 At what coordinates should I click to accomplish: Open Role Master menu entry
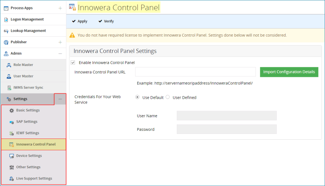pyautogui.click(x=33, y=65)
